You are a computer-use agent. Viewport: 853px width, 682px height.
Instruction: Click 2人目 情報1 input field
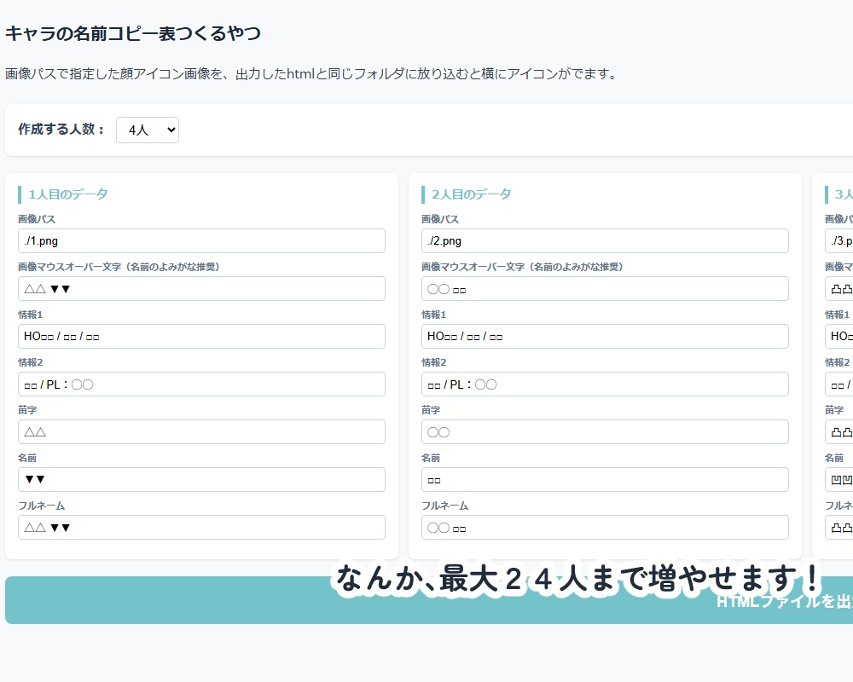[605, 337]
